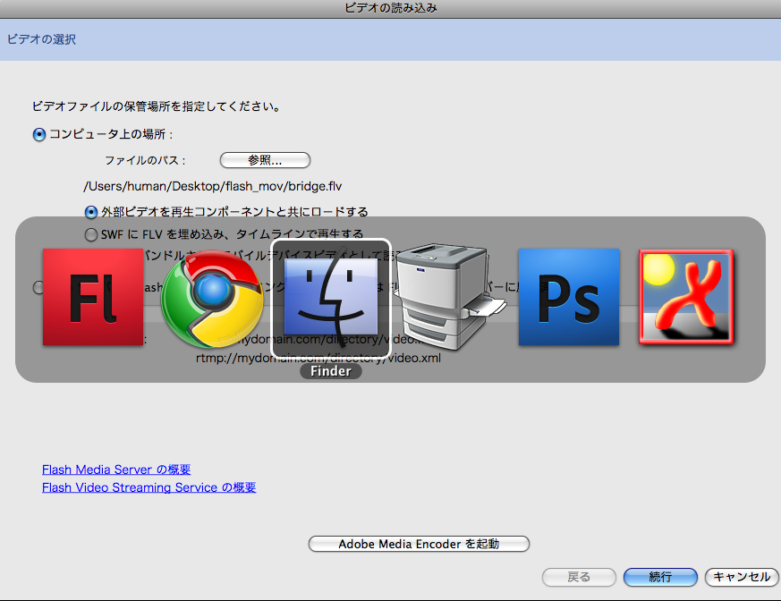Click the /Users/human/Desktop/flash_mov/bridge.flv path text
The image size is (781, 601).
point(213,186)
